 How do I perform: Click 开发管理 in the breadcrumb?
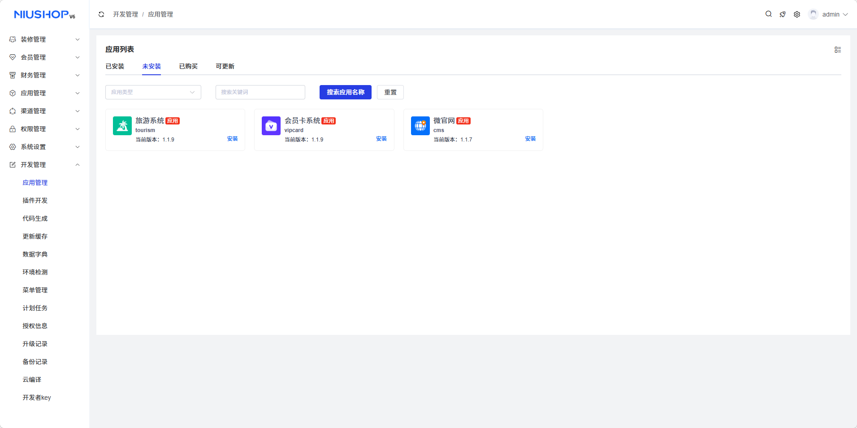tap(126, 14)
